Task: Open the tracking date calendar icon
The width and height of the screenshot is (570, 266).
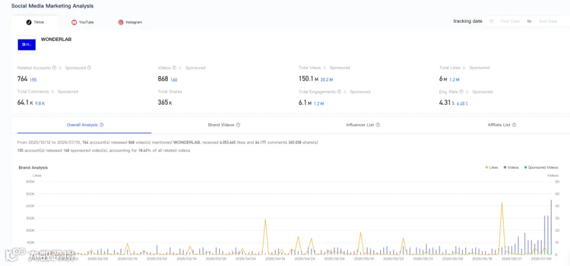Action: tap(491, 21)
